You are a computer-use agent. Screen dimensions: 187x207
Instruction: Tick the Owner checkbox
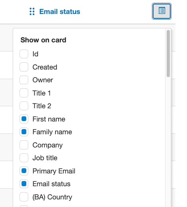point(24,80)
